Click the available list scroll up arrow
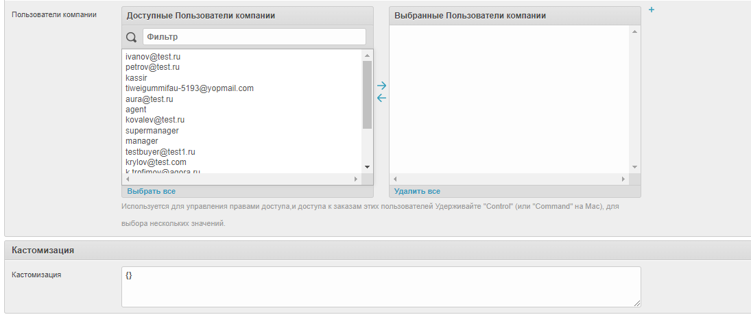 367,55
